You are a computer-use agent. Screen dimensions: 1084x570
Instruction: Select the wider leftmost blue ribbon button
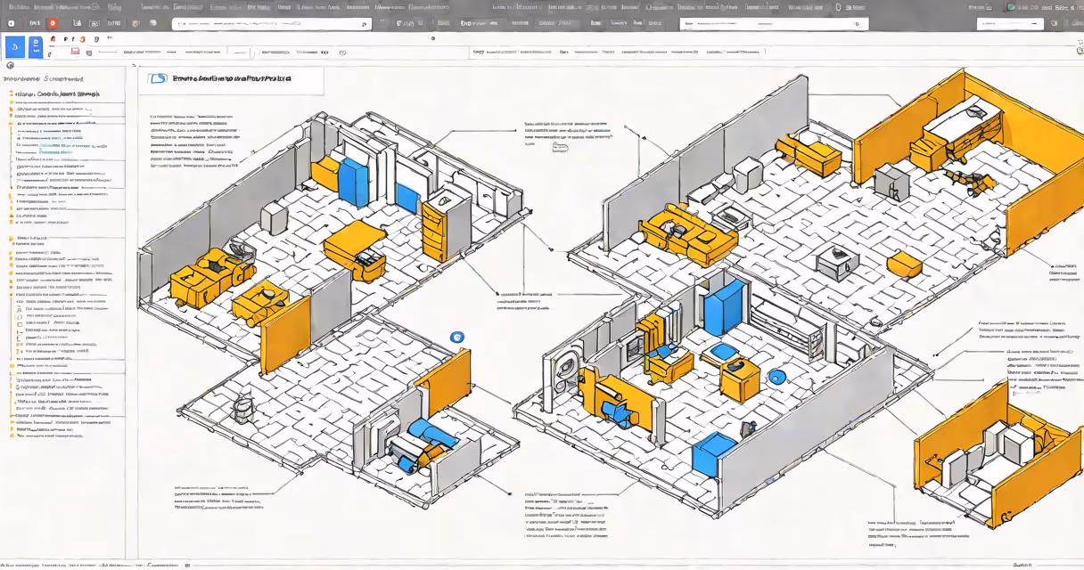tap(15, 47)
